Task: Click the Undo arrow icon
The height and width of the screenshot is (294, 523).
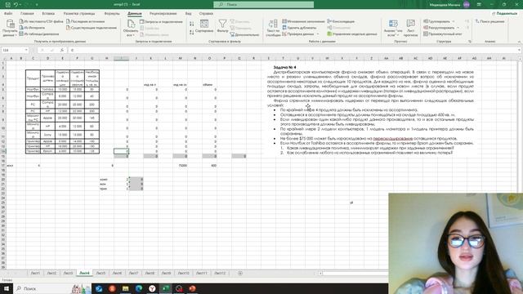Action: click(x=16, y=5)
